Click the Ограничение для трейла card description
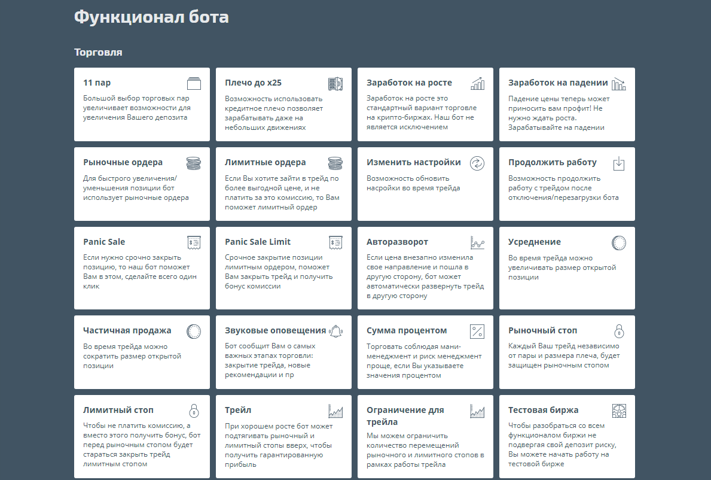This screenshot has width=711, height=480. [x=425, y=450]
